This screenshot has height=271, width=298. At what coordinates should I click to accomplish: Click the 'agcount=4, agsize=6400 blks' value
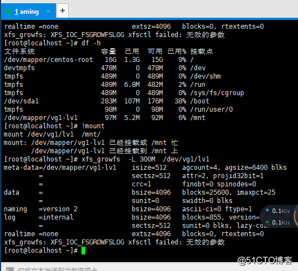[234, 168]
